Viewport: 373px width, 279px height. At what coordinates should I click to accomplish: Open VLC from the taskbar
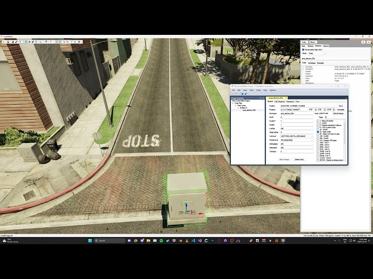click(187, 241)
